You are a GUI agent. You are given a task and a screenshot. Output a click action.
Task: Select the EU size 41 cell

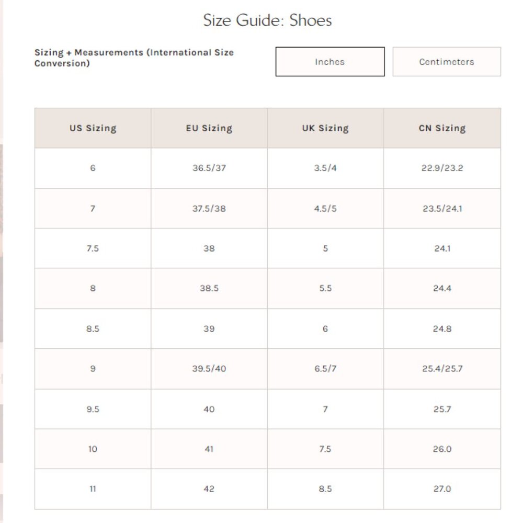tap(209, 449)
